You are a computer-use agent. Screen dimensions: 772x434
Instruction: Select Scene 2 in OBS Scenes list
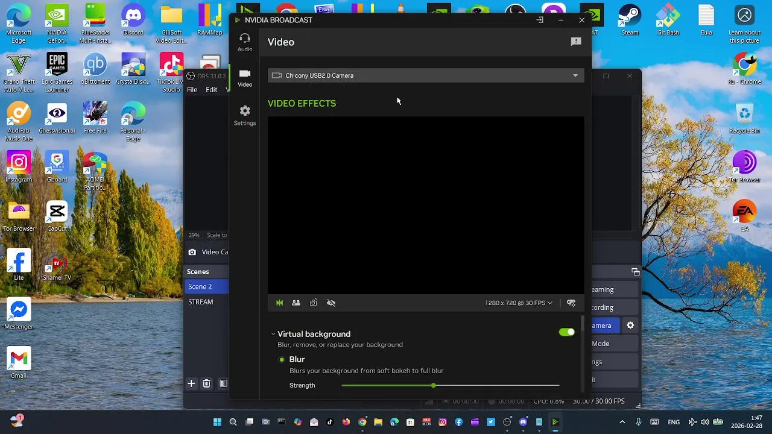[207, 286]
